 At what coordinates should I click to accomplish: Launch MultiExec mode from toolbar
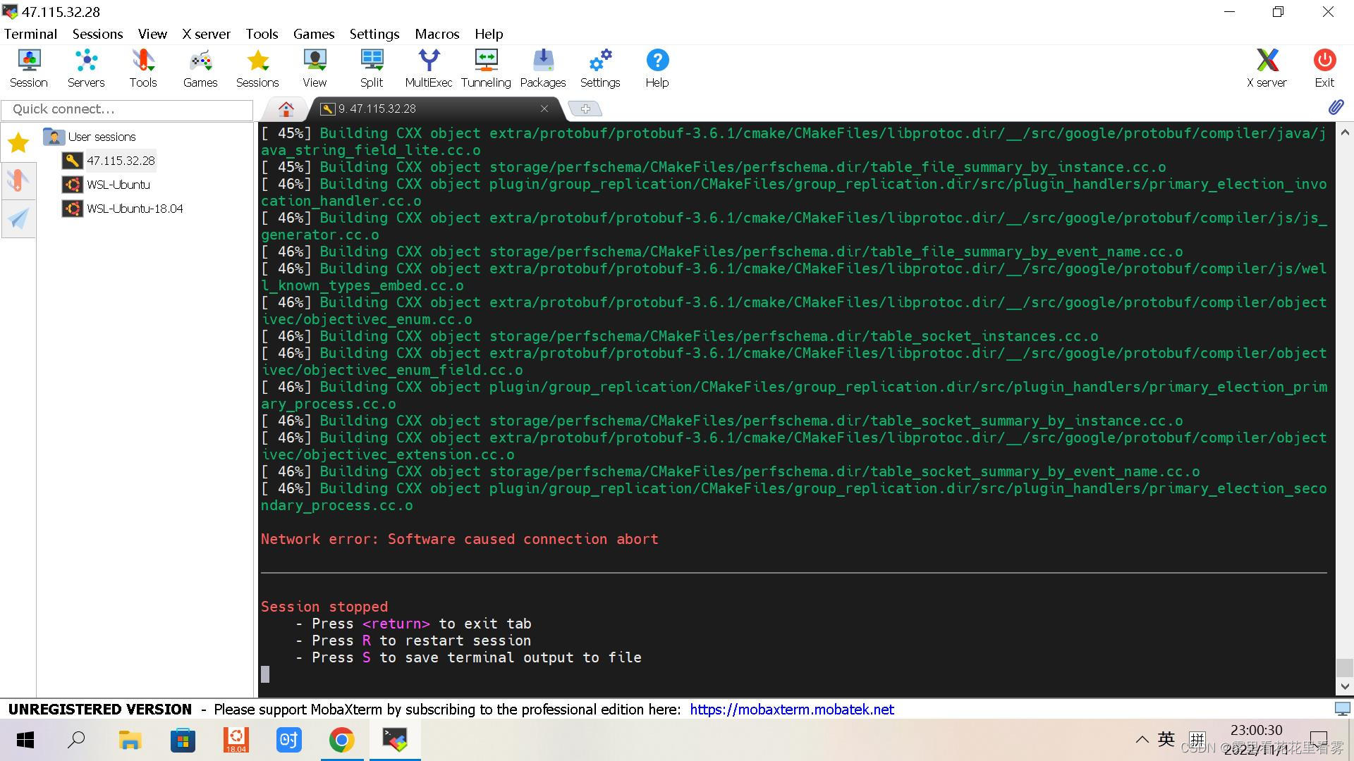pyautogui.click(x=429, y=68)
